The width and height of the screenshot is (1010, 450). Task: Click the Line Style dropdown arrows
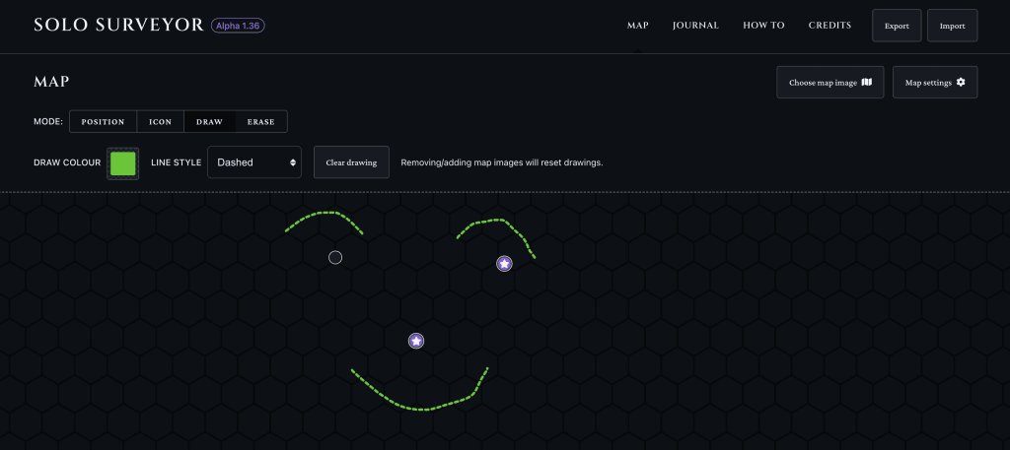(x=293, y=162)
